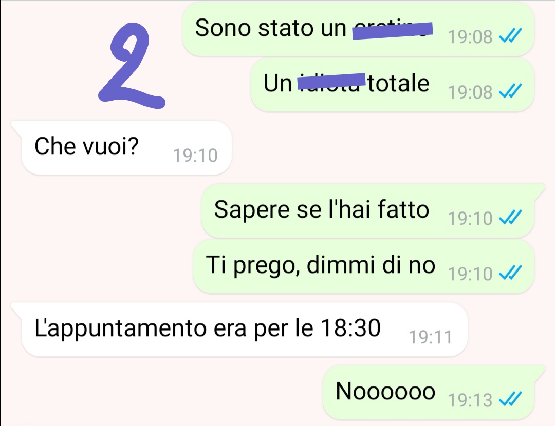Click read ticks on 'Sapere se l'hai fatto'
The image size is (555, 426).
[510, 217]
